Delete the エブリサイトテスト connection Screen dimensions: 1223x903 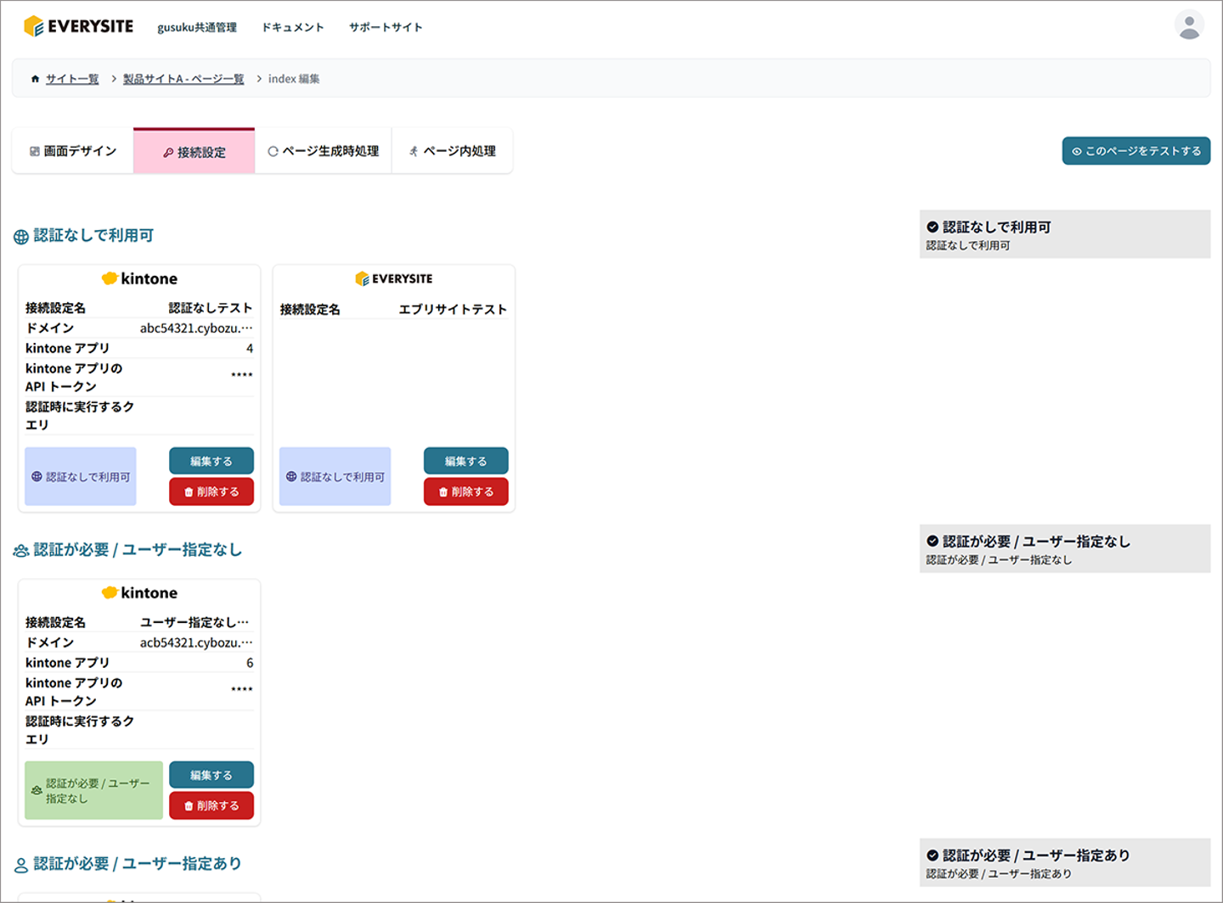pyautogui.click(x=466, y=491)
